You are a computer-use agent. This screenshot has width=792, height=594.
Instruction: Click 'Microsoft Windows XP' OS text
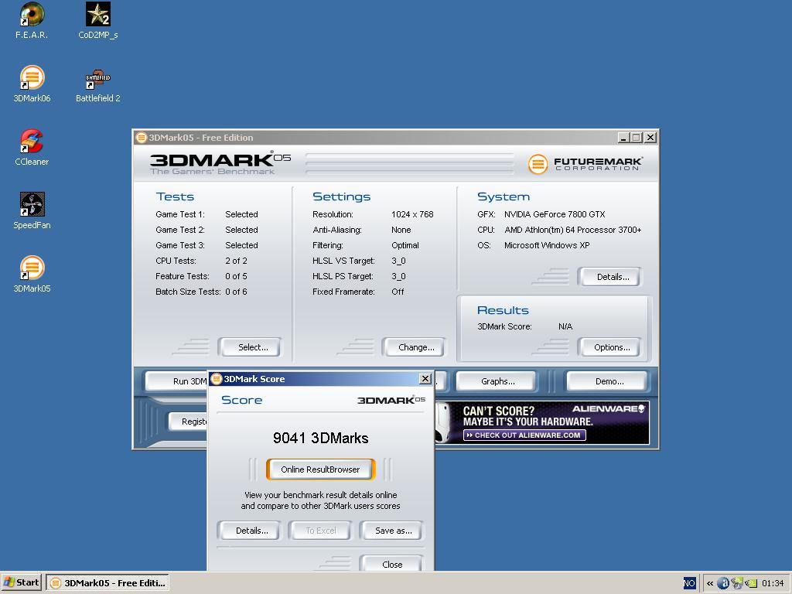(547, 245)
